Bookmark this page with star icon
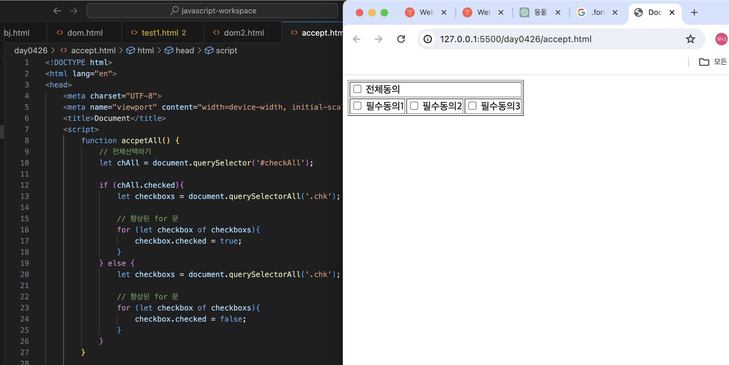 coord(690,39)
